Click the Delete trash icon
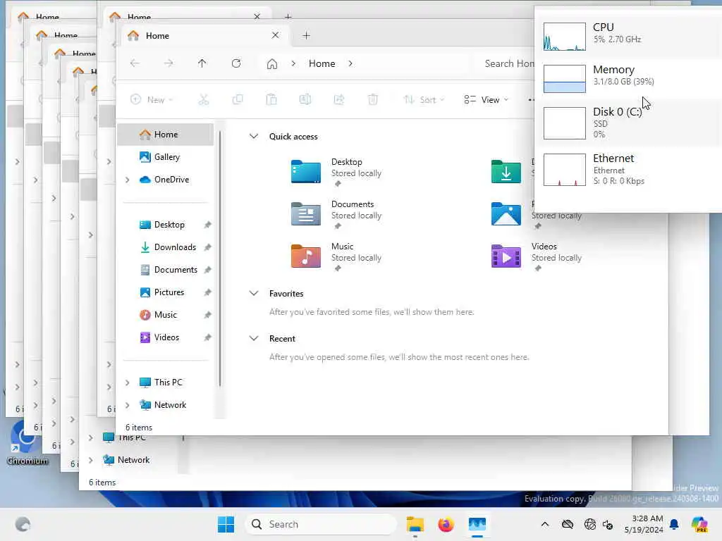Image resolution: width=722 pixels, height=541 pixels. 373,99
